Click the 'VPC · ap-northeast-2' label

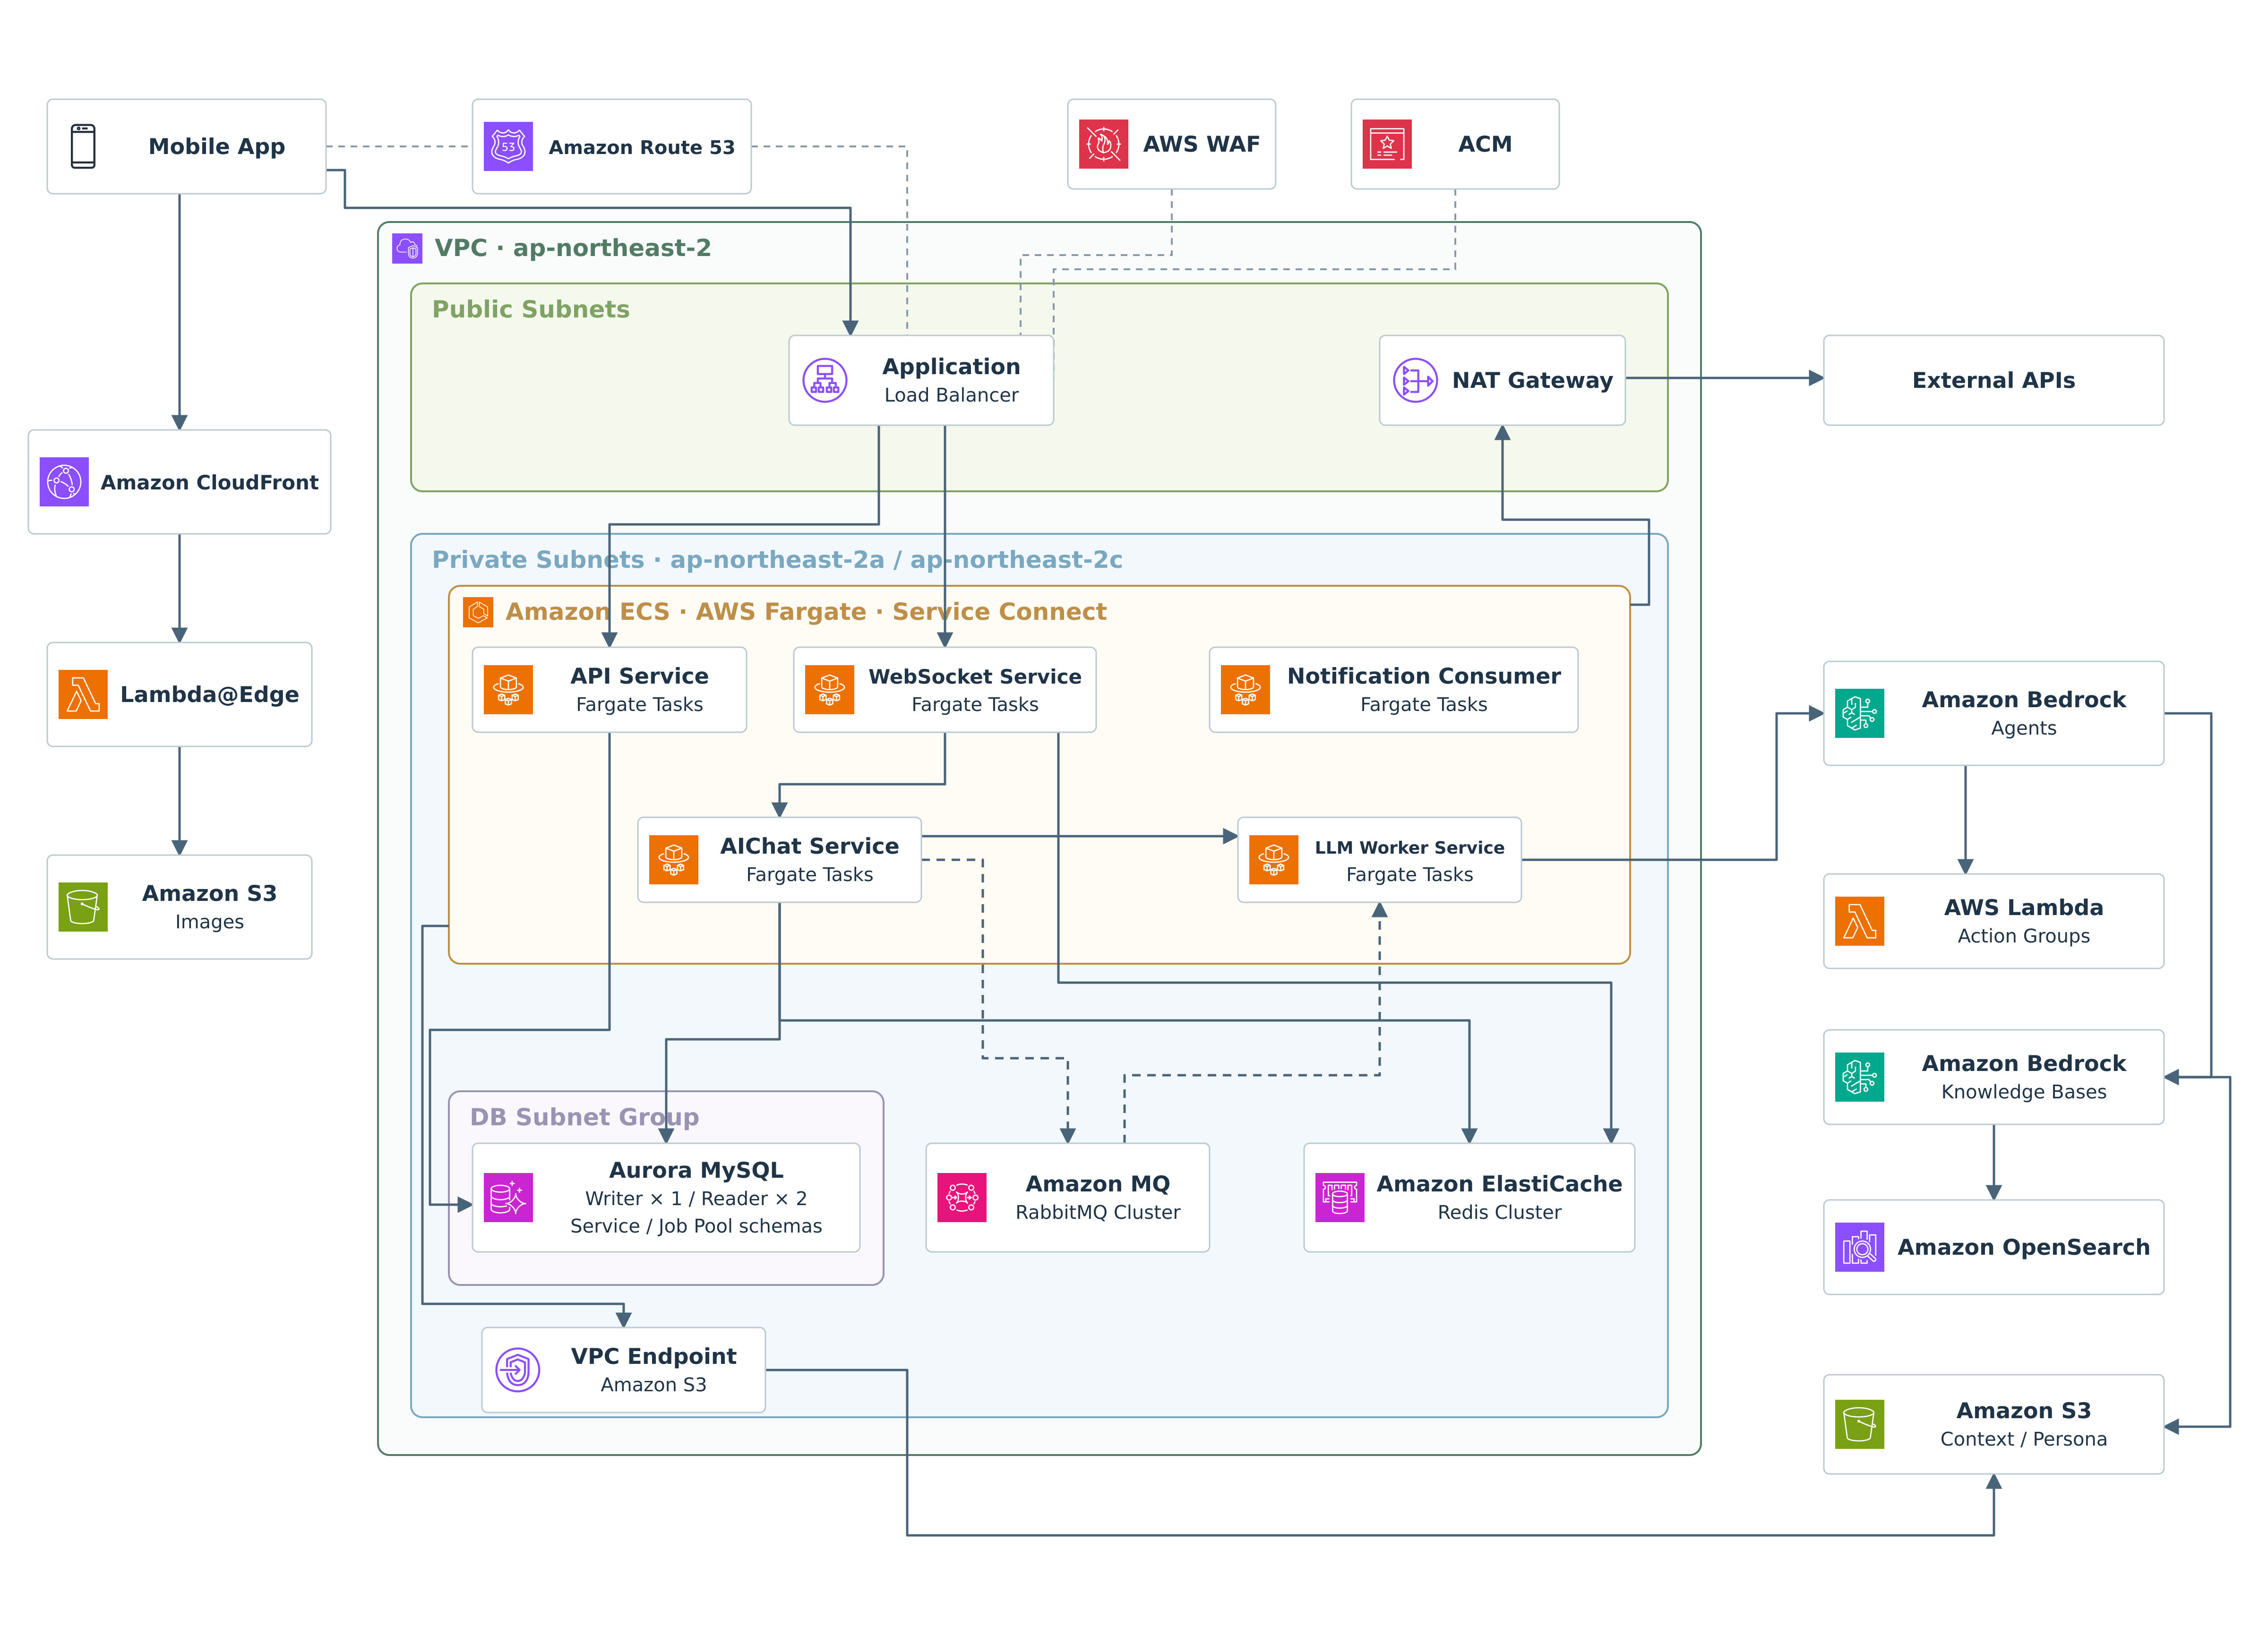(572, 248)
